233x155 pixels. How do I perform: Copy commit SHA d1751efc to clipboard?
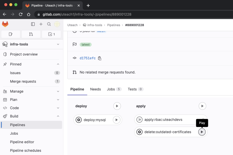point(100,58)
